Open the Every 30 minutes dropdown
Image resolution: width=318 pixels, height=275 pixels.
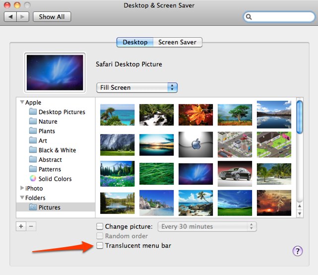(207, 226)
